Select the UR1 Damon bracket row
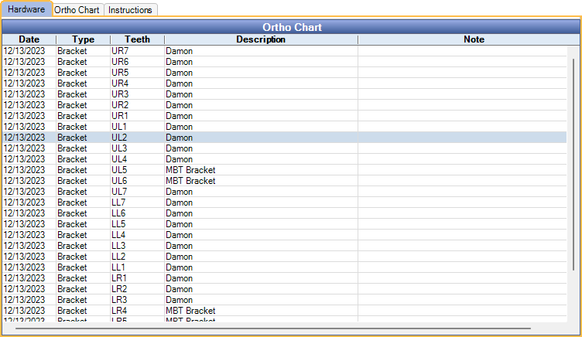The image size is (582, 337). tap(120, 116)
